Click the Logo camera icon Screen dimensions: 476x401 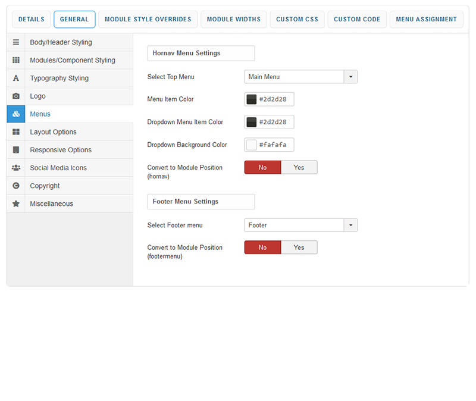(16, 96)
